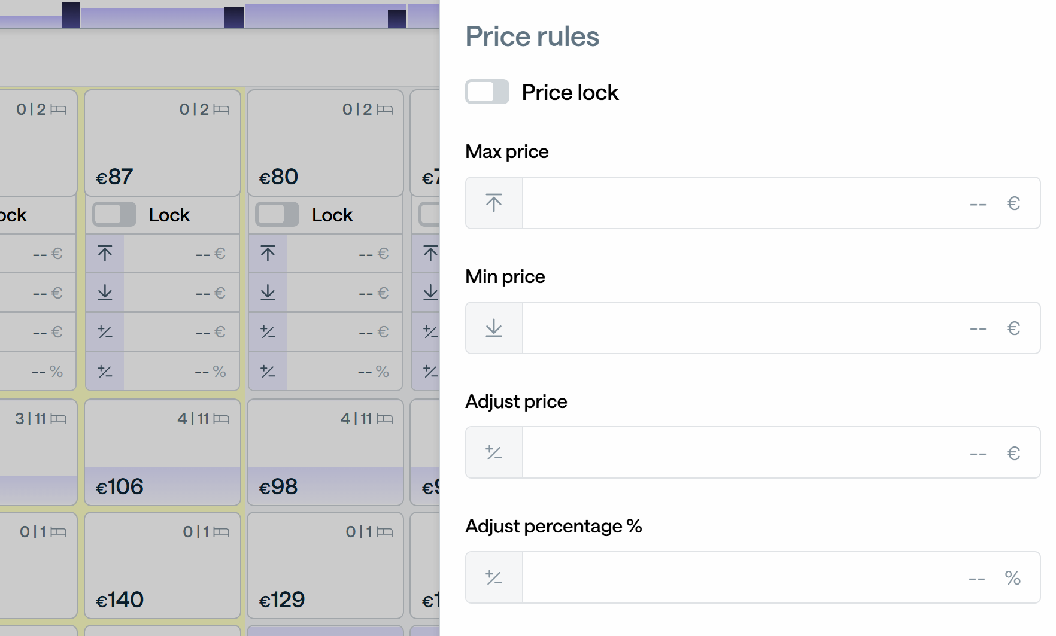Click the Adjust percentage plus-minus icon
The height and width of the screenshot is (636, 1056).
click(x=494, y=577)
